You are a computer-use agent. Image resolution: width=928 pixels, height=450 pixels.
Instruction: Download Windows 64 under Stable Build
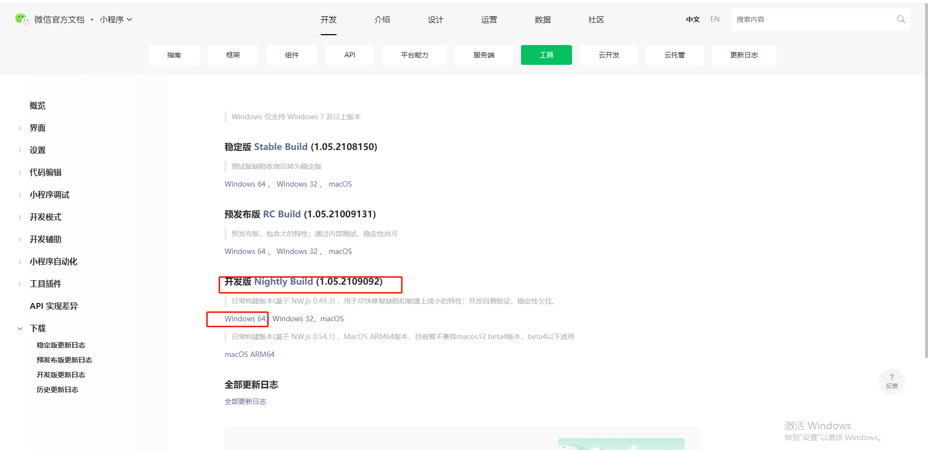[245, 184]
